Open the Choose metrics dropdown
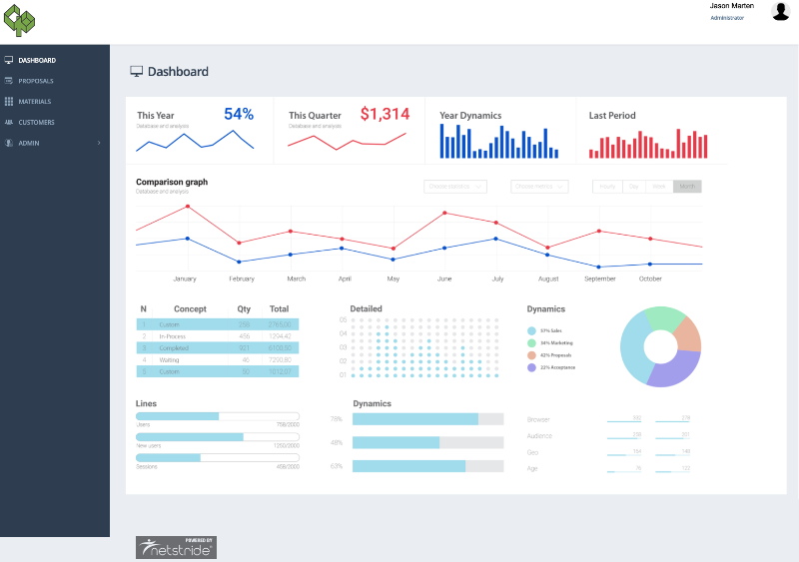Screen dimensions: 799x562 pos(539,187)
